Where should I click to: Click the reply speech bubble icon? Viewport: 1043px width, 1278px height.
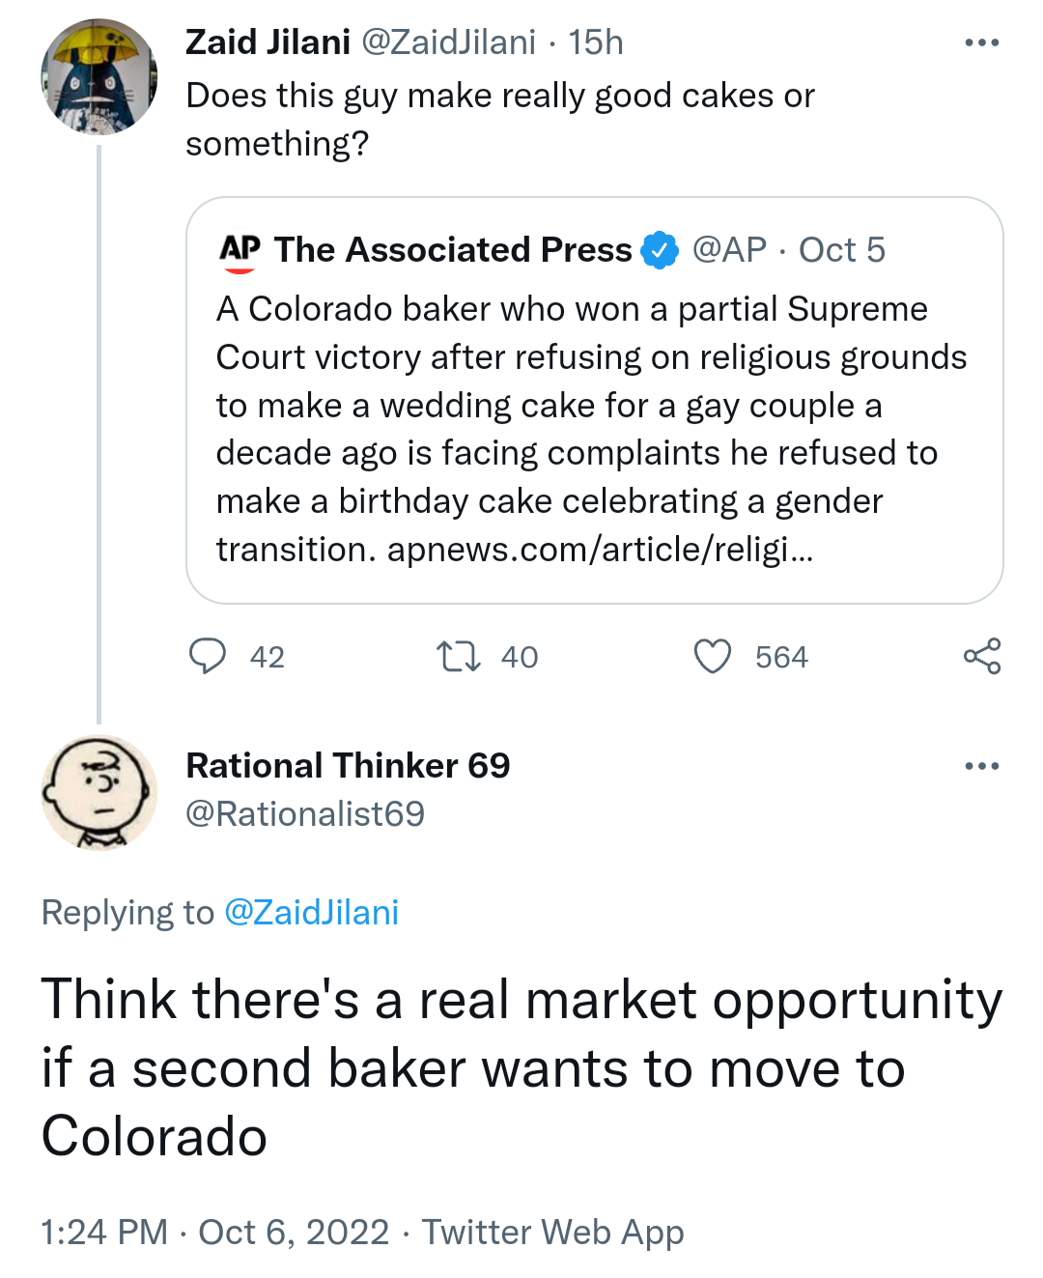tap(207, 656)
